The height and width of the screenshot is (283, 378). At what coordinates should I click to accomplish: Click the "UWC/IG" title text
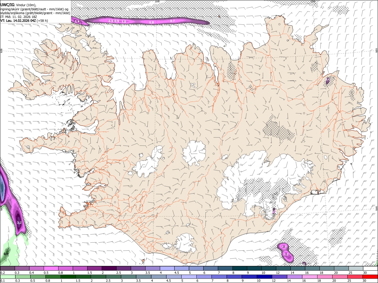coord(7,4)
